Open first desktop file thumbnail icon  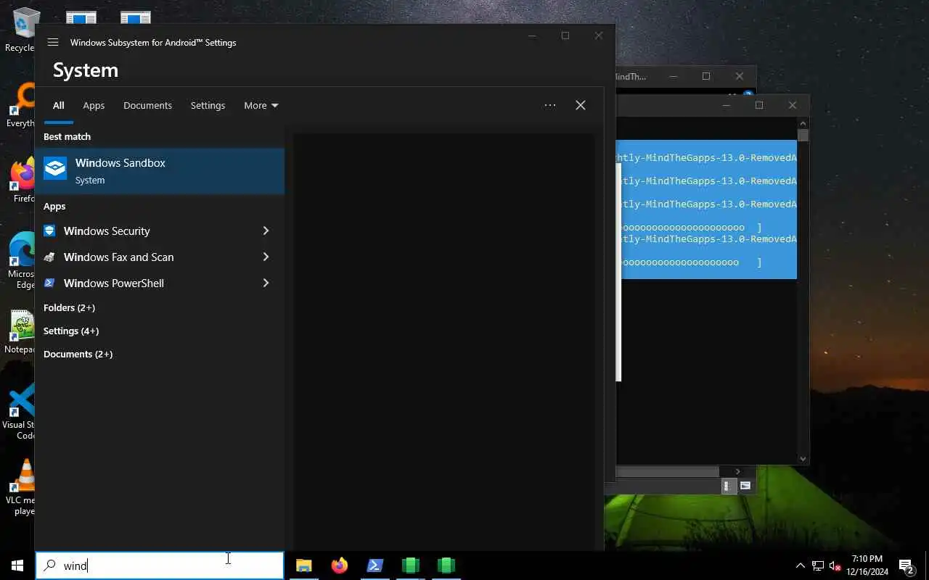click(81, 16)
